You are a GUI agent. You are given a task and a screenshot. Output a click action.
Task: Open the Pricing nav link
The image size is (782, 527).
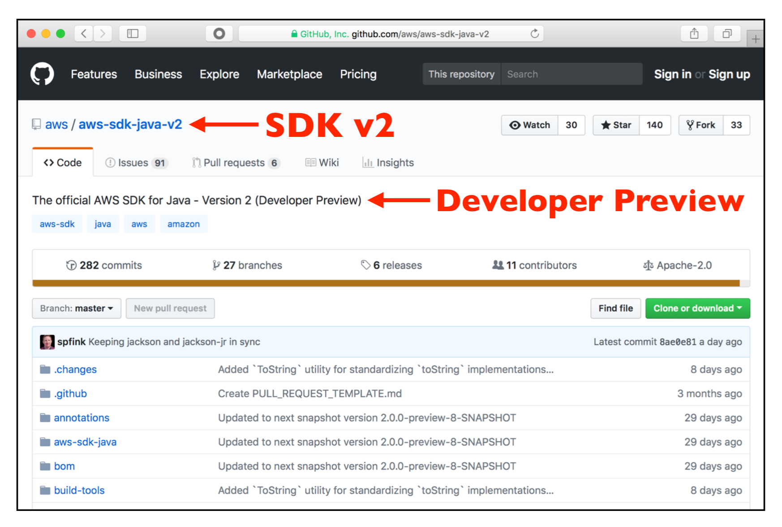pyautogui.click(x=358, y=74)
